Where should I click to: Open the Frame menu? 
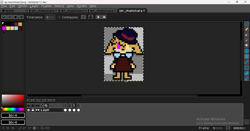(46, 6)
